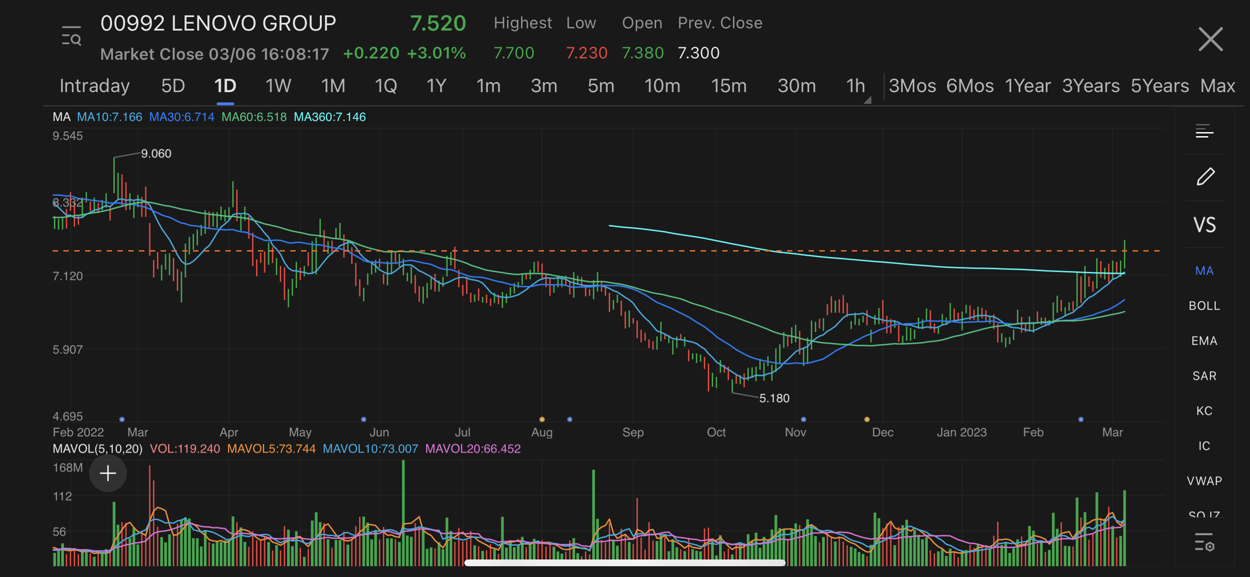This screenshot has width=1250, height=577.
Task: Open the stock search list icon
Action: point(72,36)
